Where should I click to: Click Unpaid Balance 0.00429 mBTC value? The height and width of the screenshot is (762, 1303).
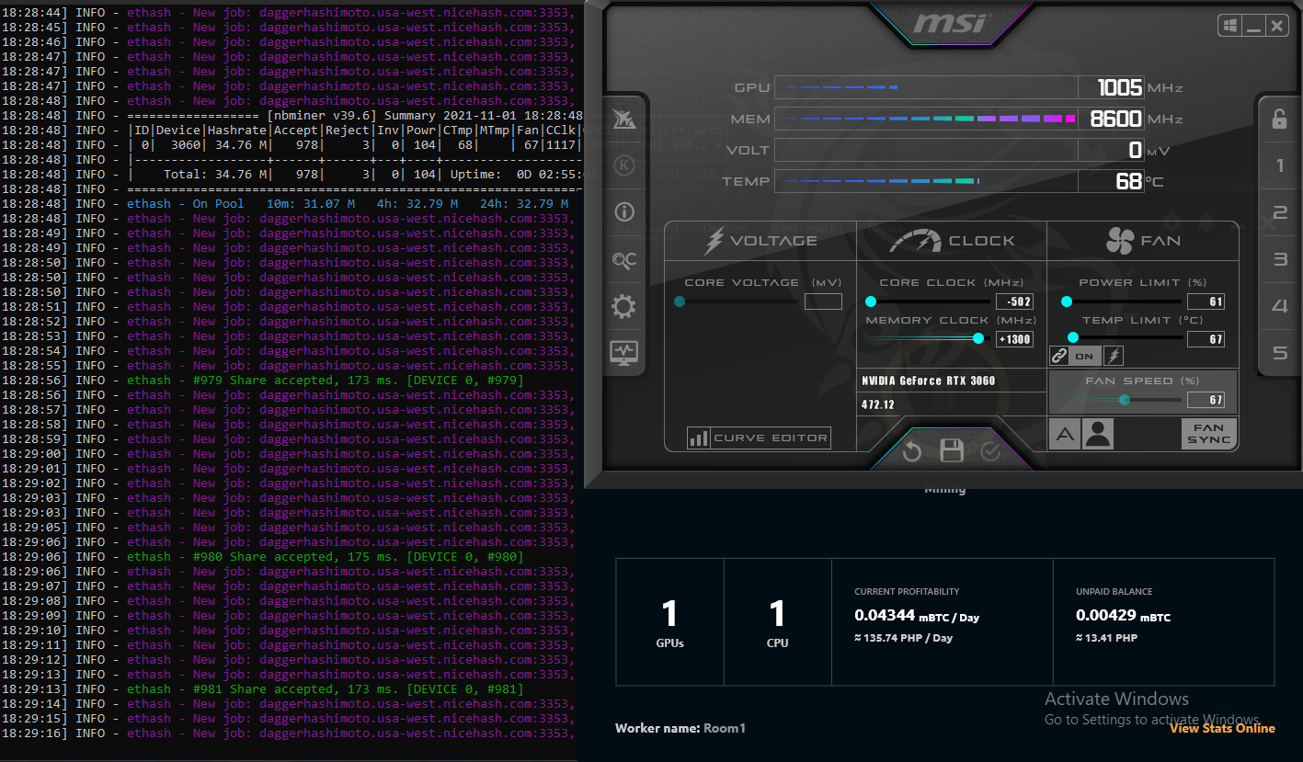coord(1123,616)
